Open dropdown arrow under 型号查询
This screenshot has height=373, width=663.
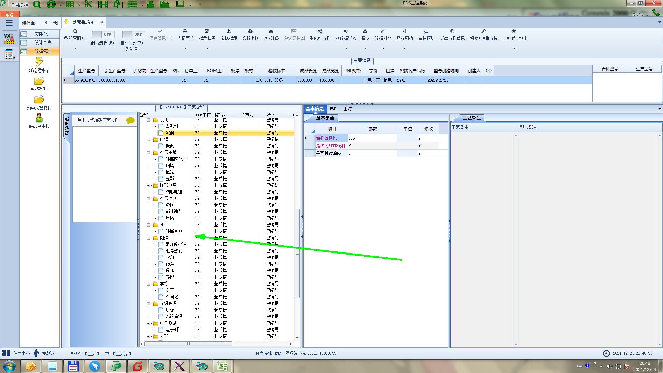tap(76, 49)
